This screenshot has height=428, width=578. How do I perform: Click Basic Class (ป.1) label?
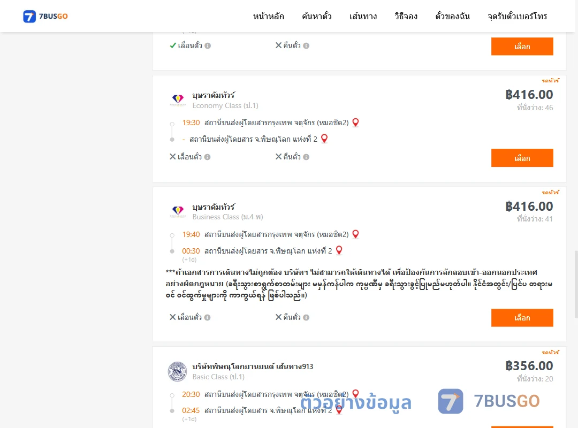[x=218, y=377]
